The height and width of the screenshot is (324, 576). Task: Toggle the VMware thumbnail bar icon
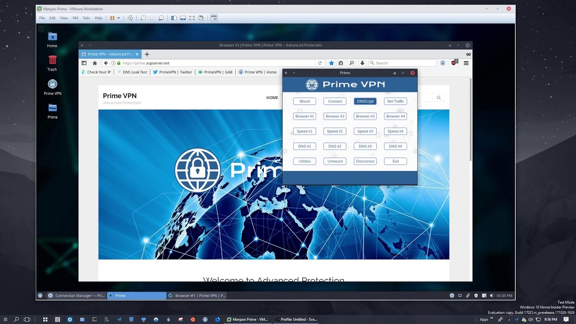click(x=183, y=18)
